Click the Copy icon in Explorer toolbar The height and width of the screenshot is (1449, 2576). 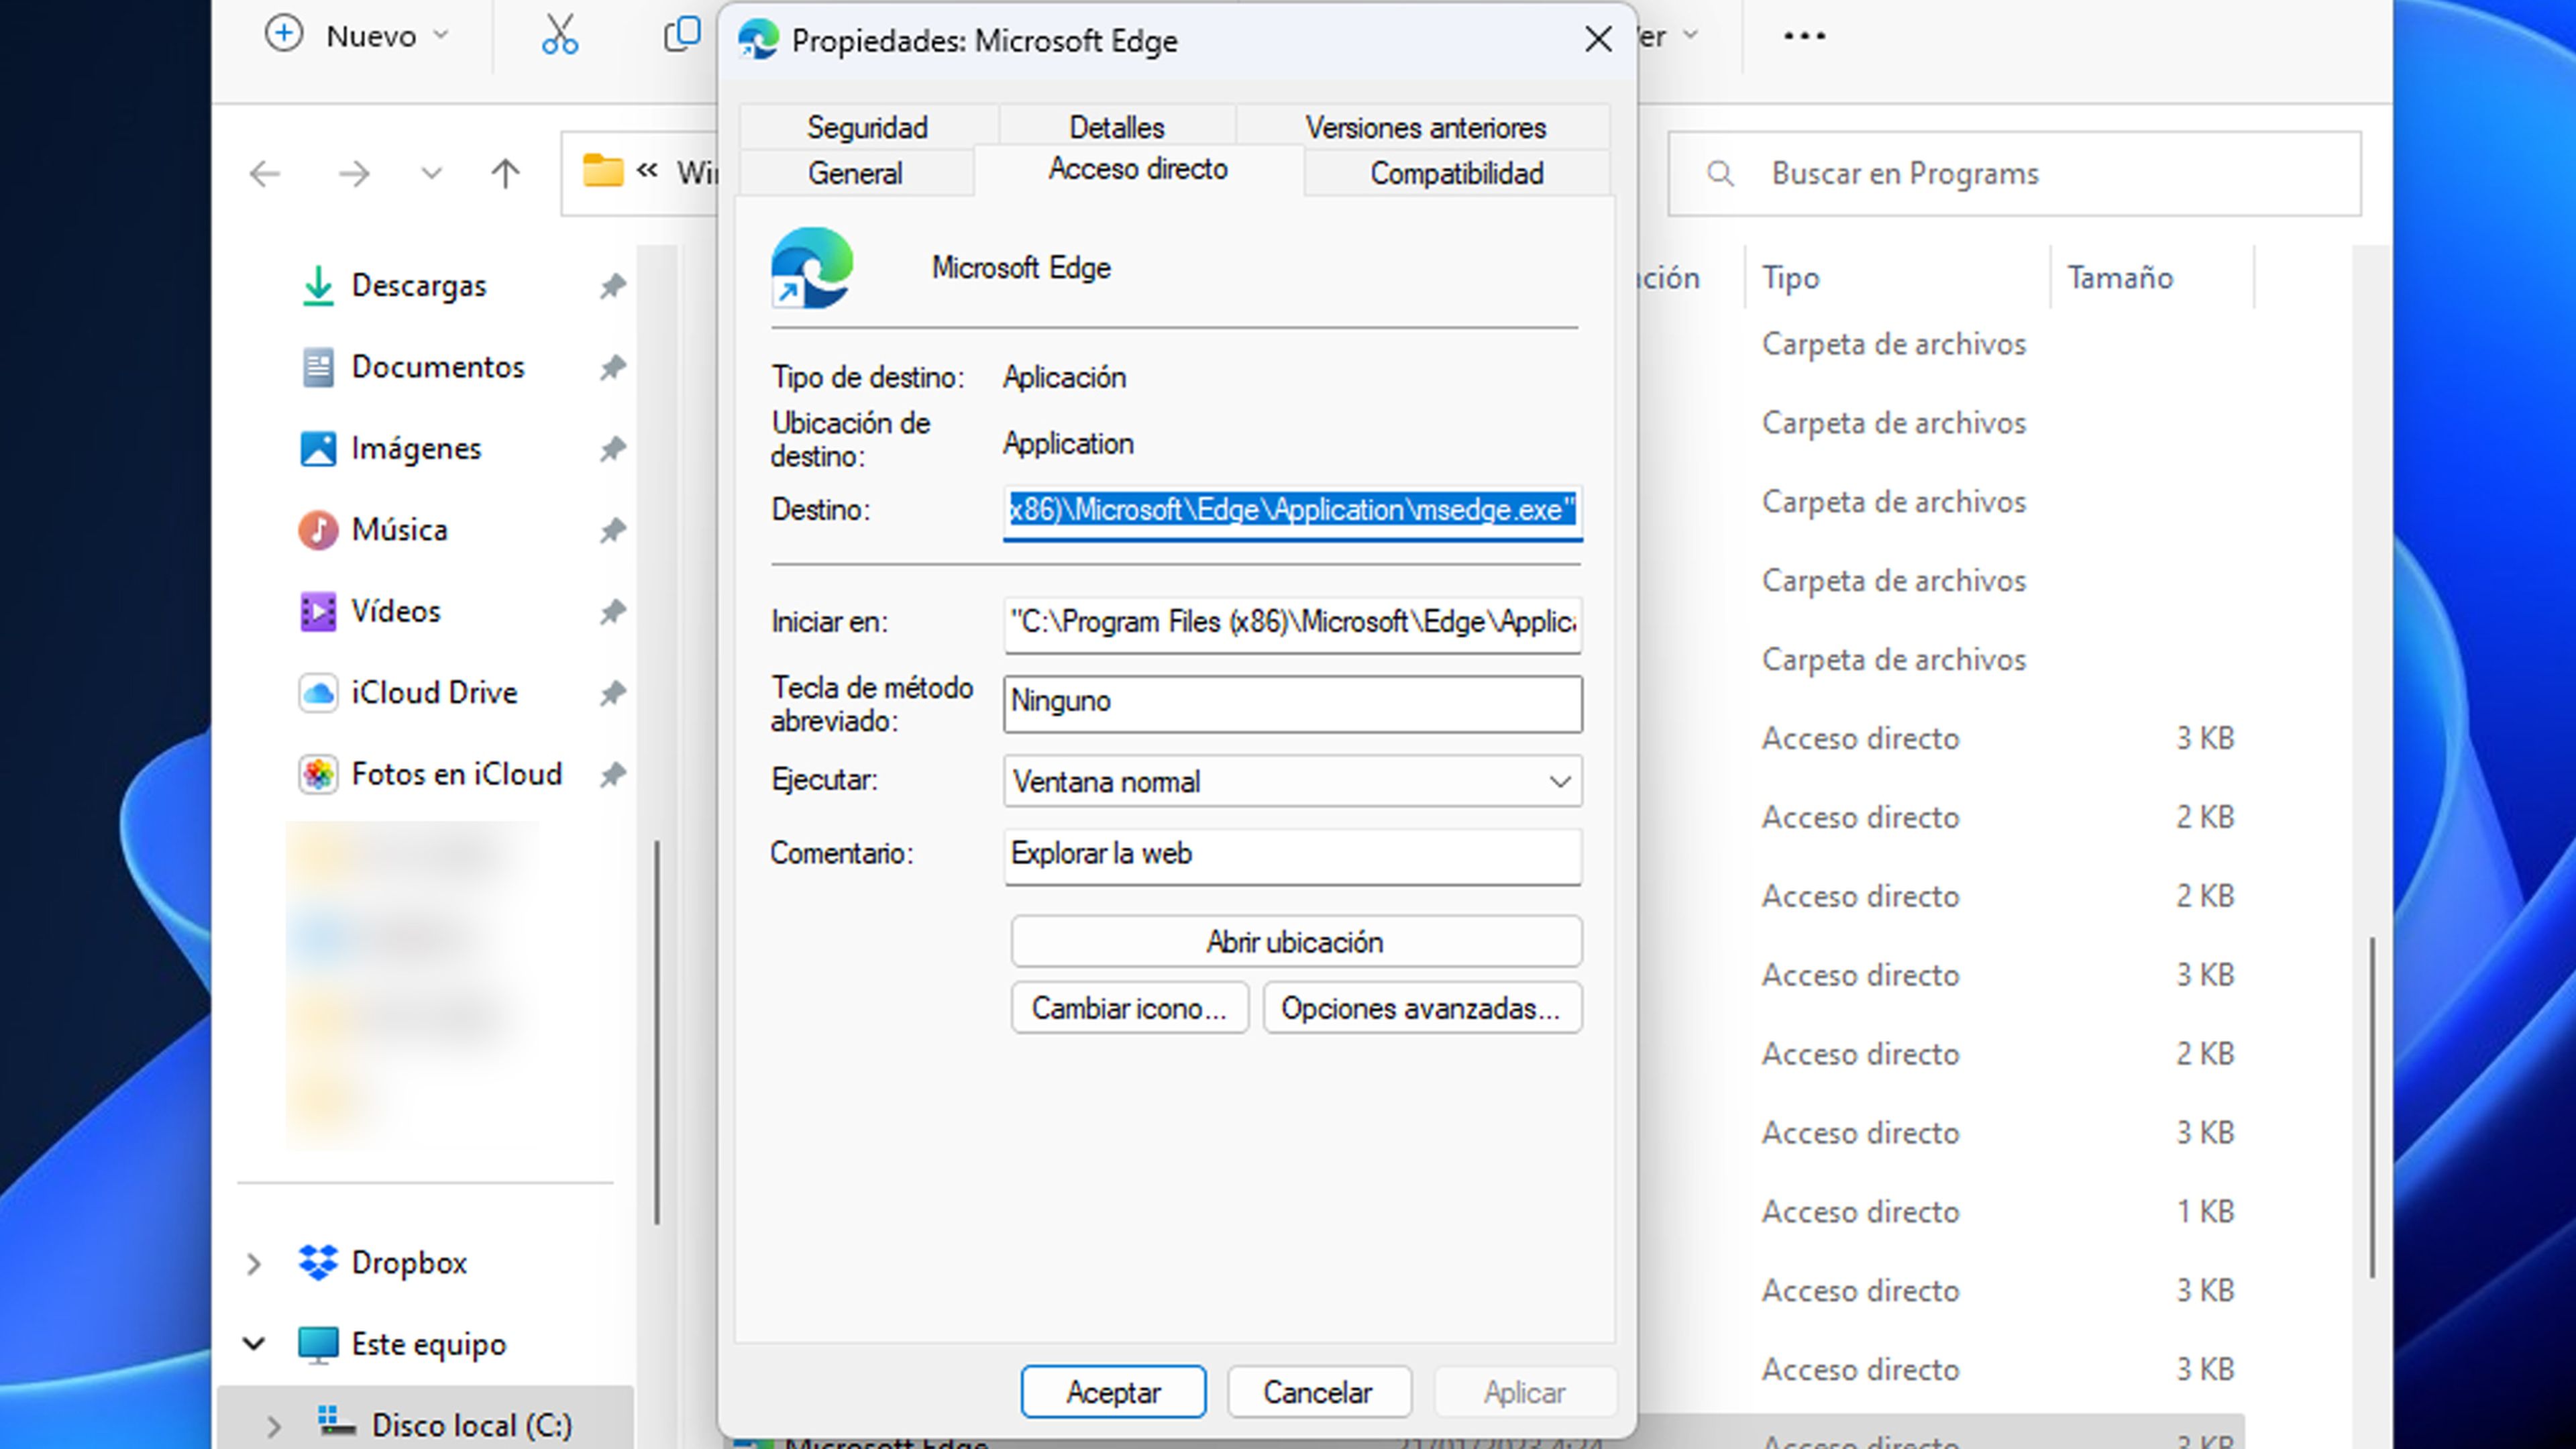pos(683,35)
